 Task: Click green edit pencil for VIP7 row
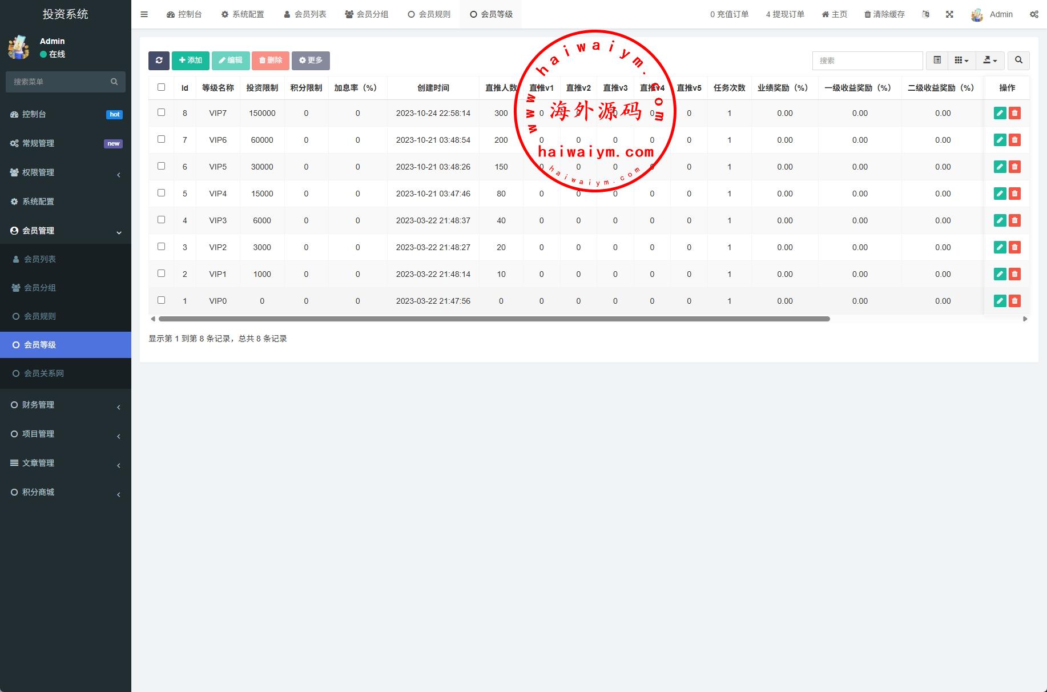click(1000, 113)
